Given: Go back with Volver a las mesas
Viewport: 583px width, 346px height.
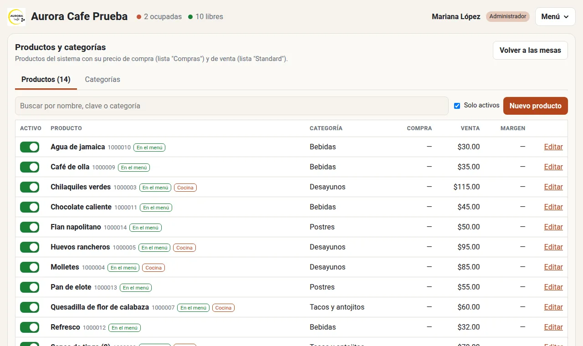Looking at the screenshot, I should 530,50.
